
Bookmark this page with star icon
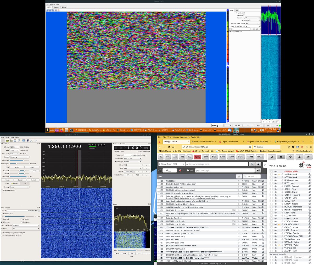click(x=250, y=147)
